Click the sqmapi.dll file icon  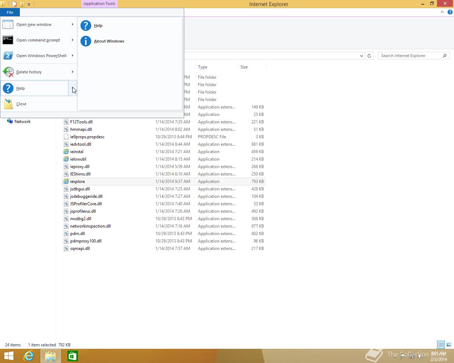(66, 248)
